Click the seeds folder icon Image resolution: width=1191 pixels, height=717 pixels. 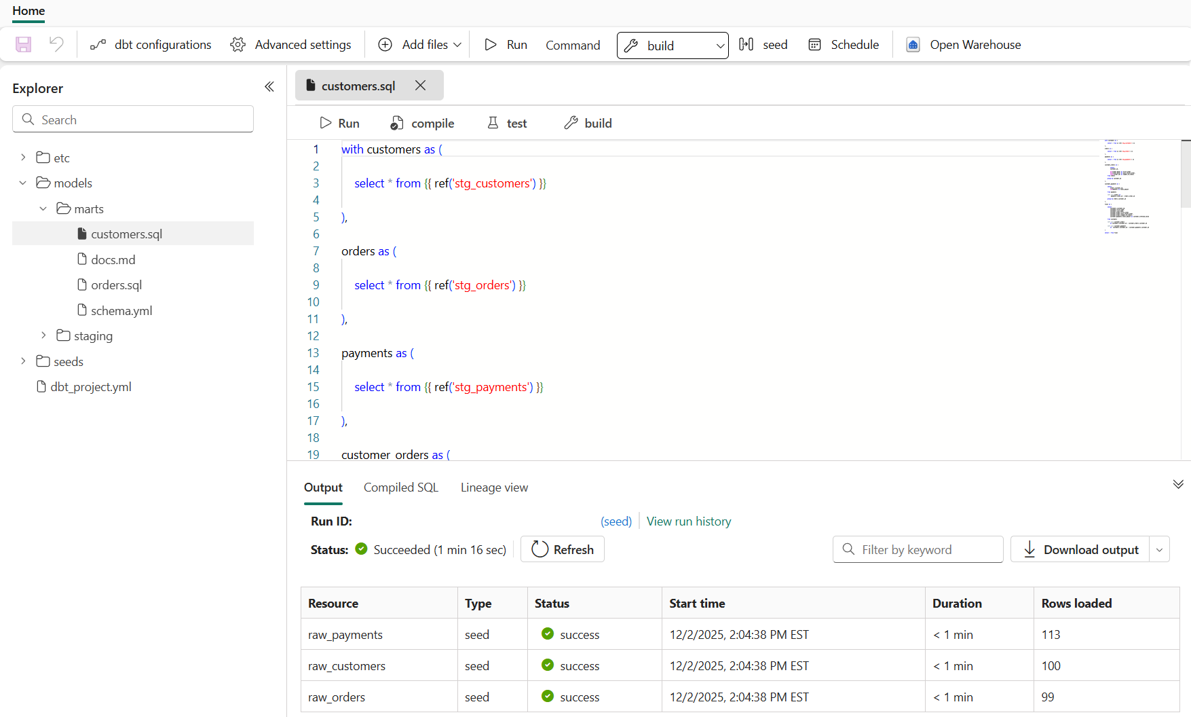click(43, 361)
